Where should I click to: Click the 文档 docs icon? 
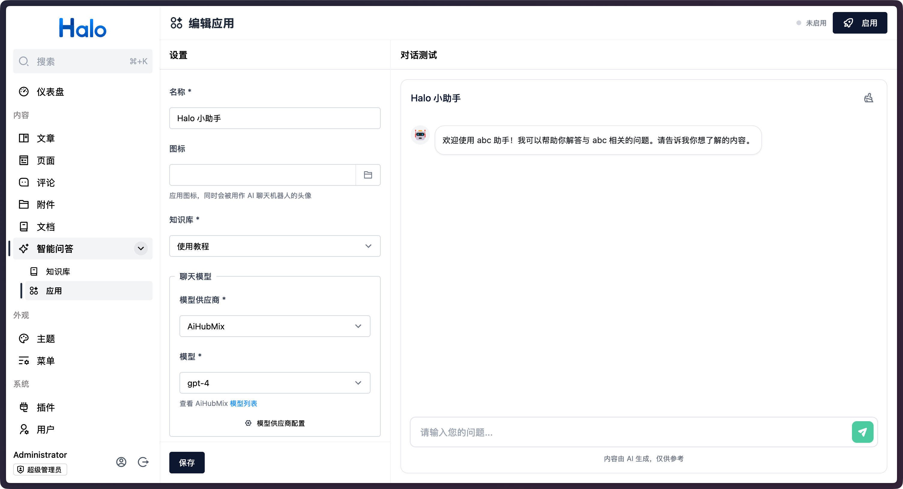pos(23,226)
